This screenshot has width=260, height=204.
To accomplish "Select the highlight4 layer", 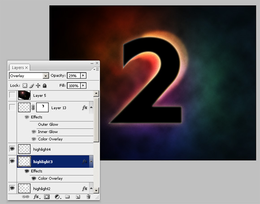I will pos(55,149).
